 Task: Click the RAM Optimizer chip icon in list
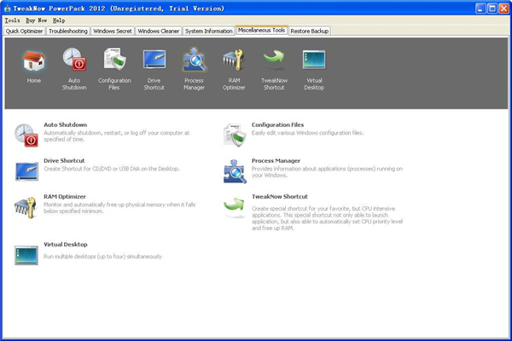coord(25,207)
